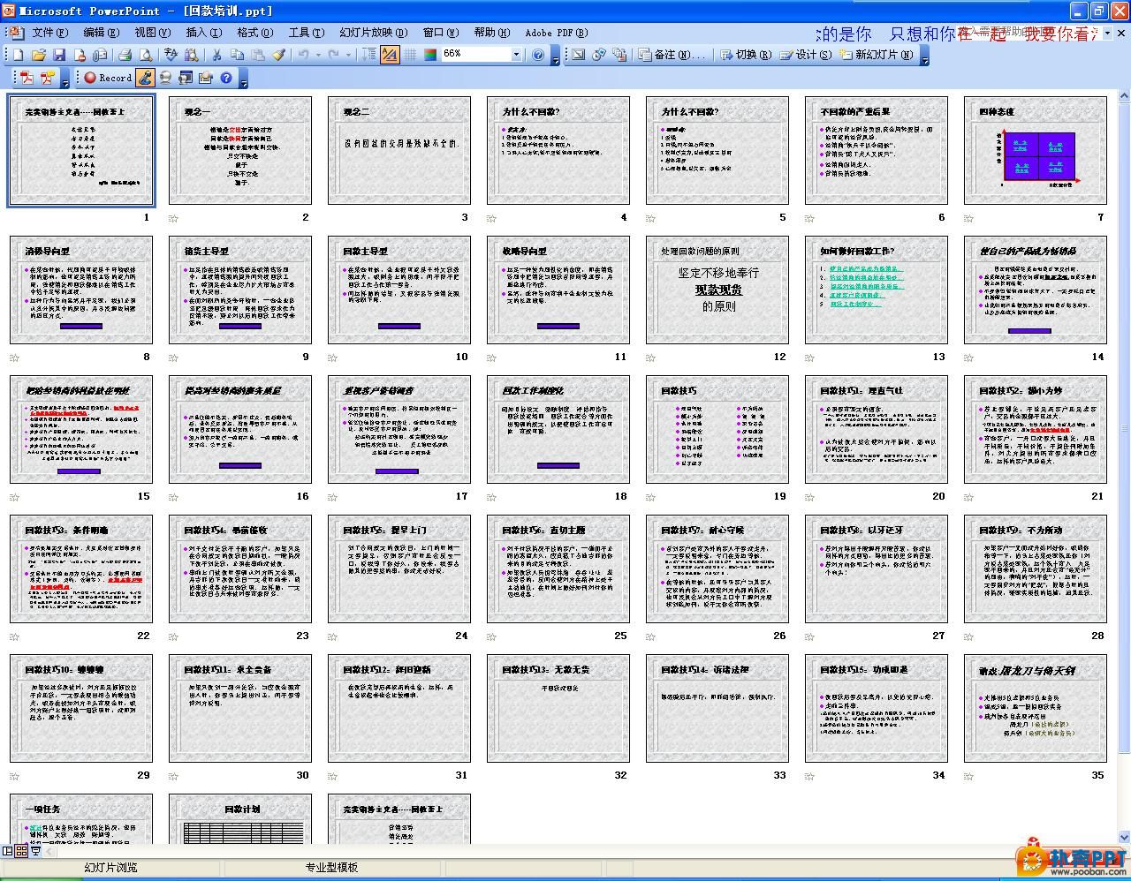Start slide show from current slide

35,852
